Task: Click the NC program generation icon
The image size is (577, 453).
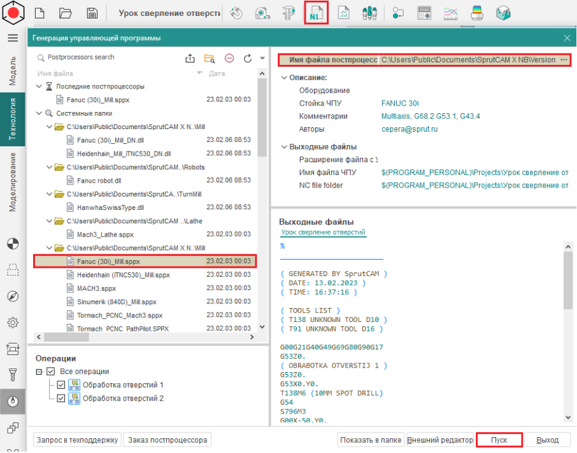Action: click(316, 13)
